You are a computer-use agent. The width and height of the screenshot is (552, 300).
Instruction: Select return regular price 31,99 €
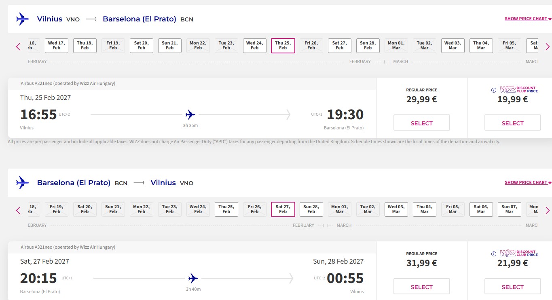(422, 286)
